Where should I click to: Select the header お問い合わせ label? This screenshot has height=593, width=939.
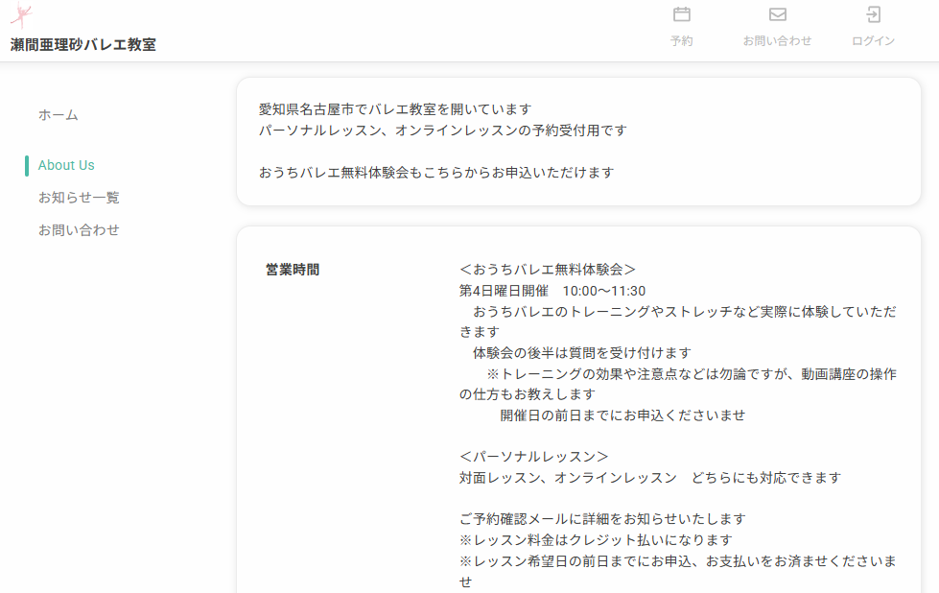[x=778, y=41]
